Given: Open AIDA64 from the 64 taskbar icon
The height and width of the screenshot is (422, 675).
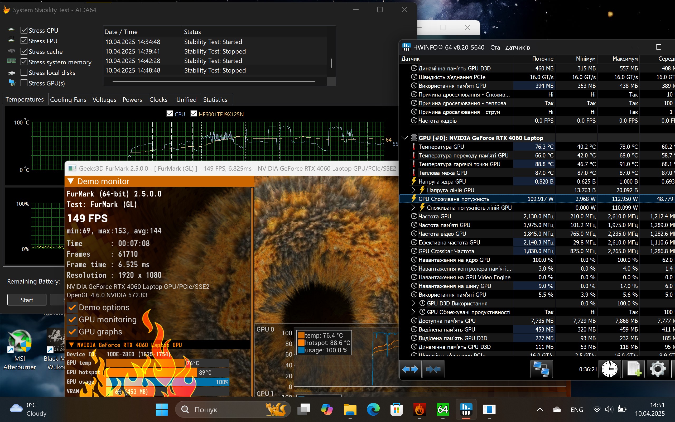Looking at the screenshot, I should click(443, 409).
